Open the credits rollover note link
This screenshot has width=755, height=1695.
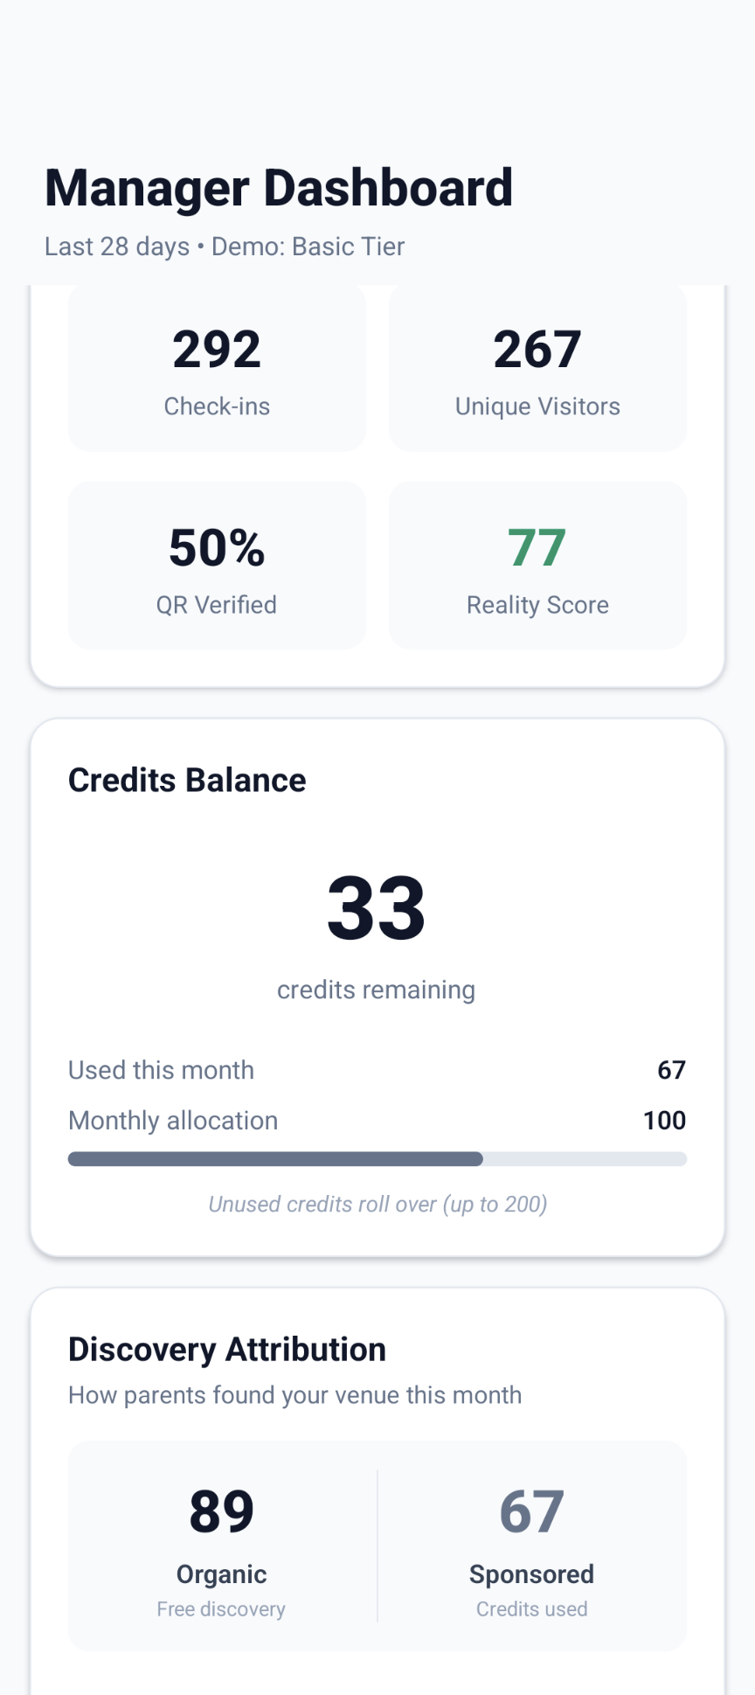376,1204
